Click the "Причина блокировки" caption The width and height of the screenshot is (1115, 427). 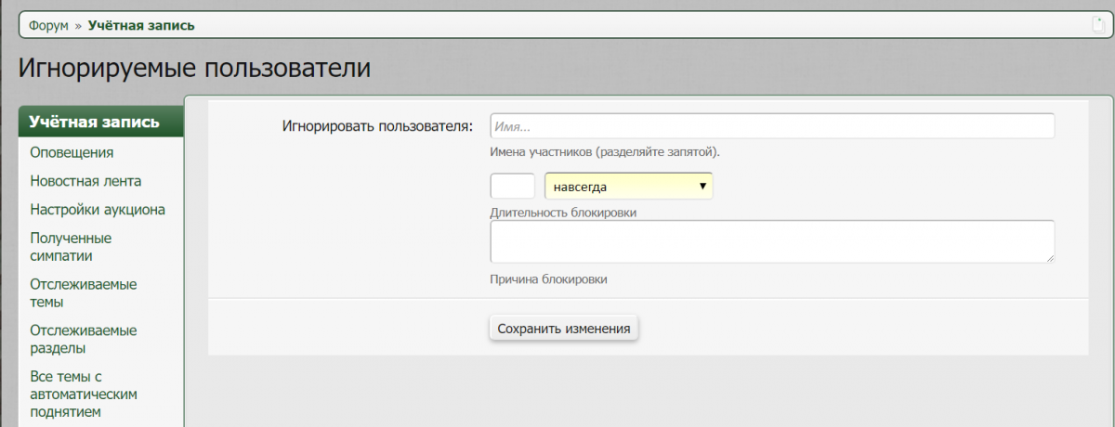[548, 278]
